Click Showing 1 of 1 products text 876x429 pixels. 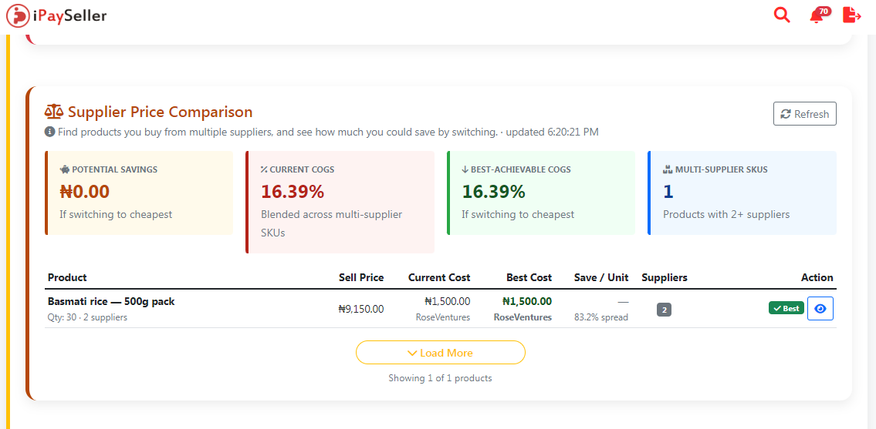pos(440,377)
